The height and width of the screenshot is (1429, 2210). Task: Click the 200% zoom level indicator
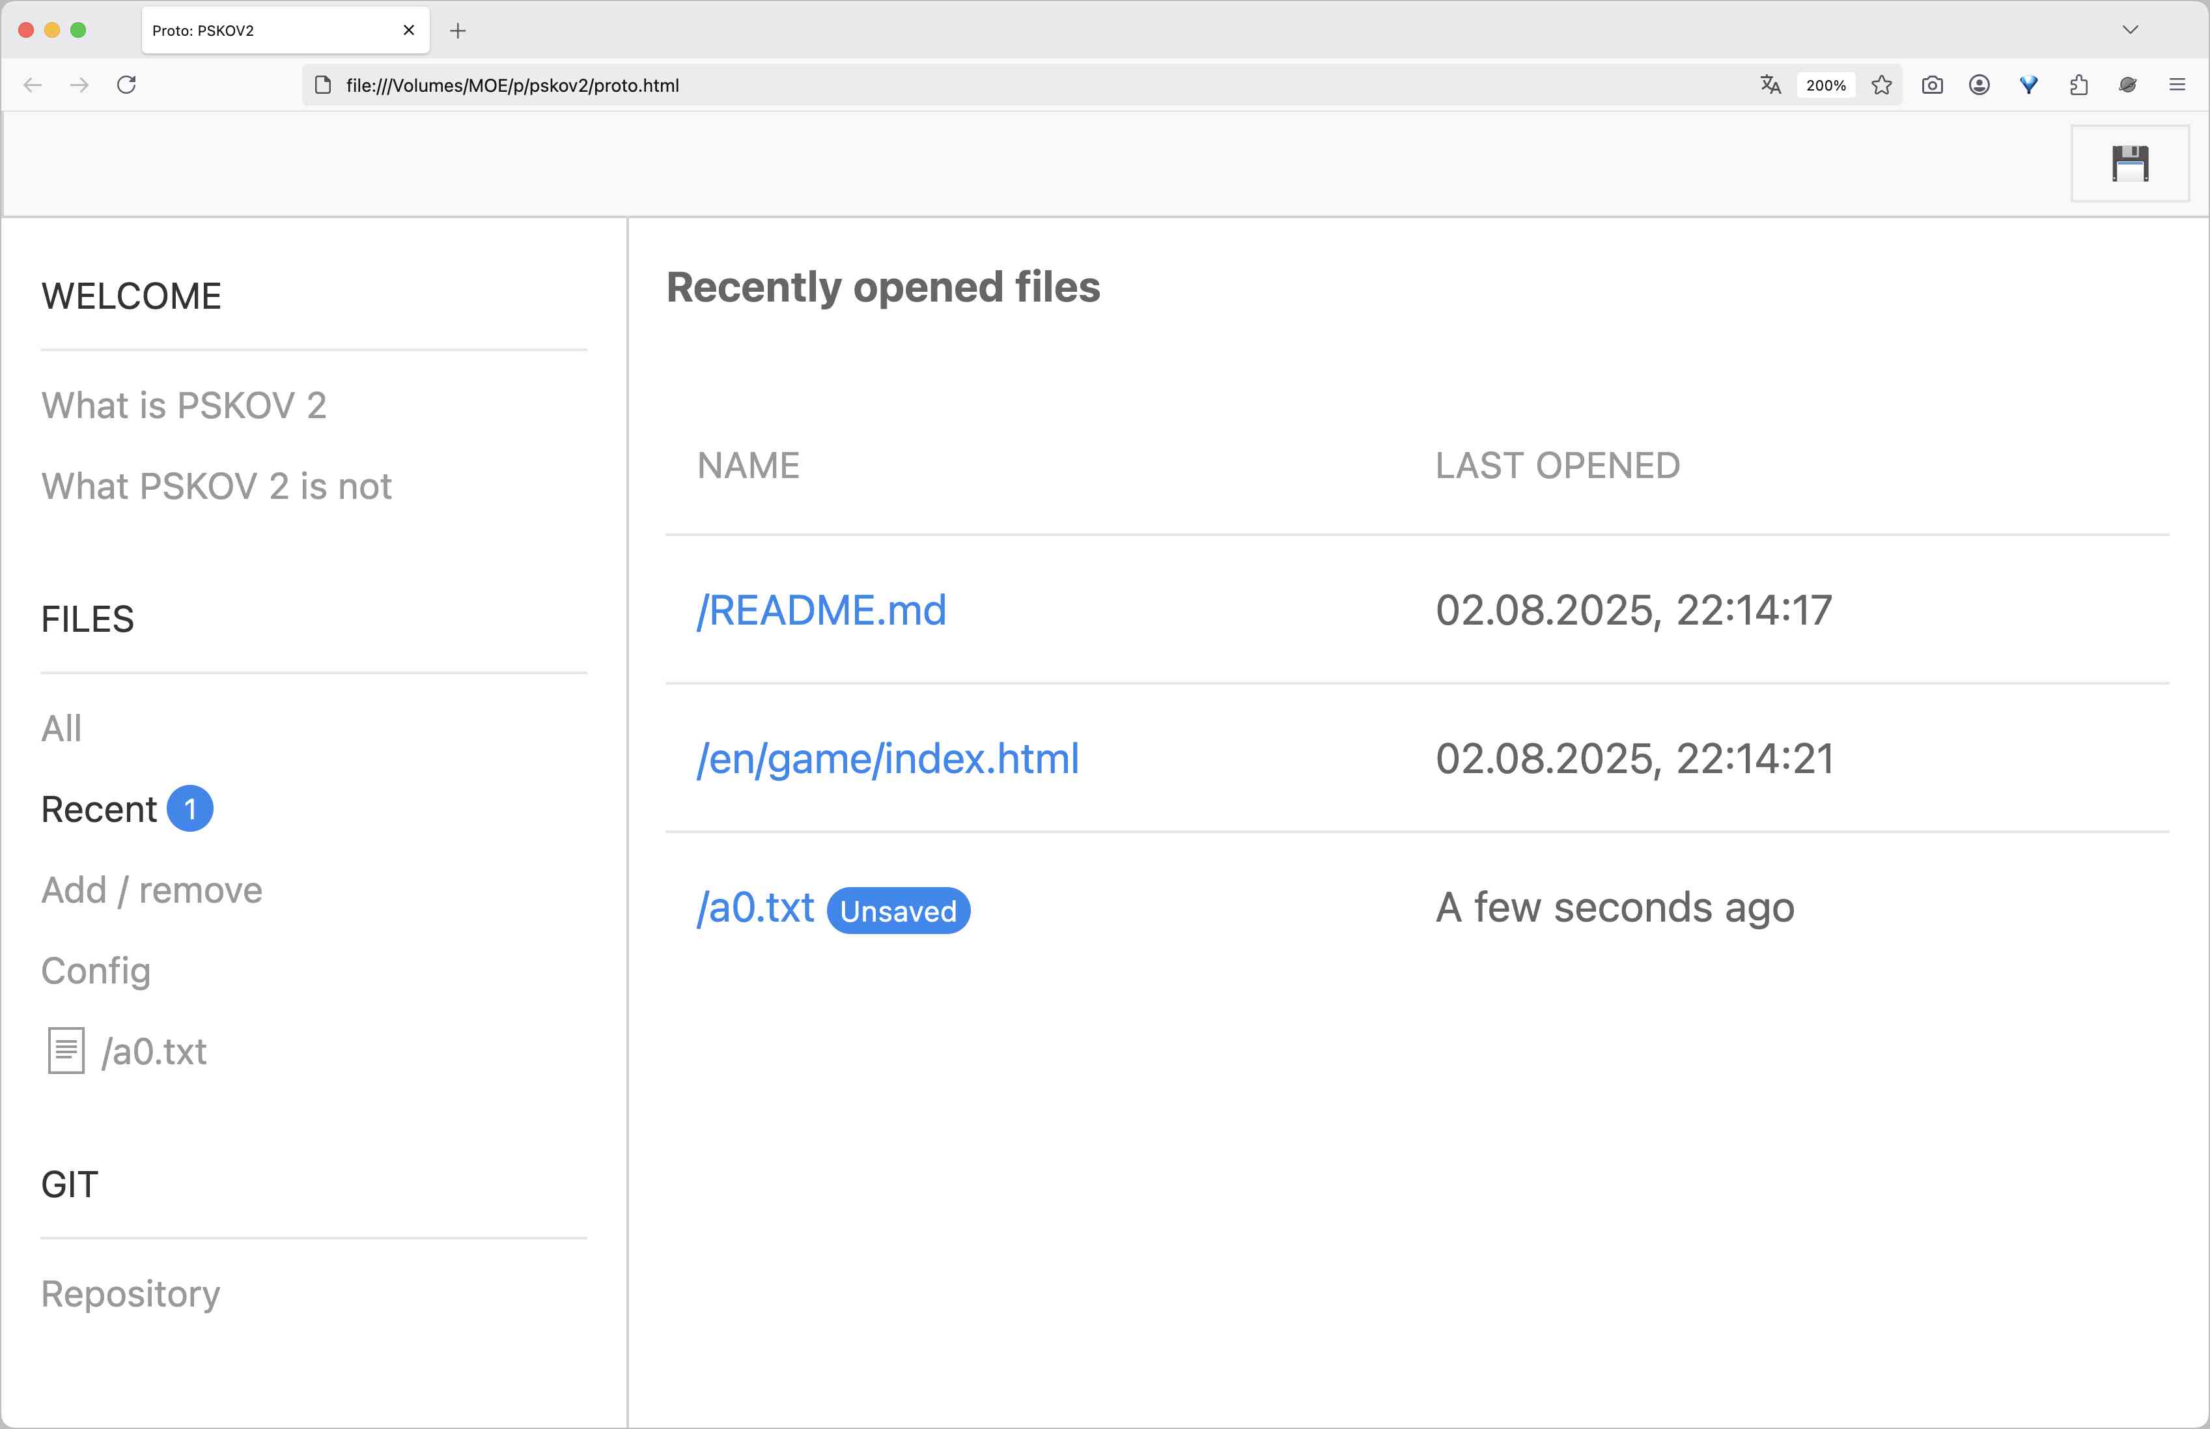(x=1825, y=85)
